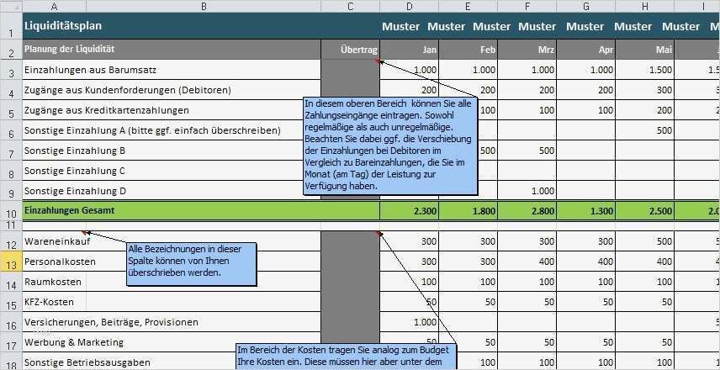
Task: Click 'Einzahlungen aus Barumsatz' label
Action: coord(90,70)
